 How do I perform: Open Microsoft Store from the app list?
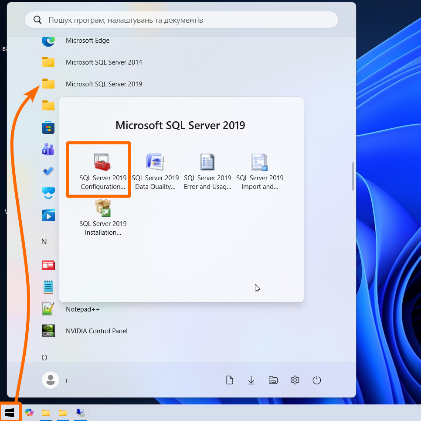click(x=48, y=128)
